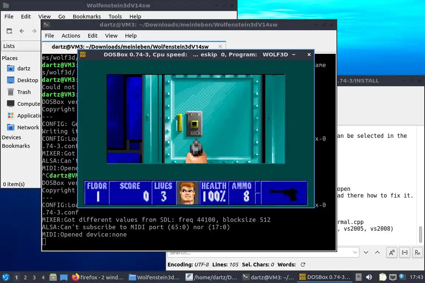
Task: Open the terminal Edit menu
Action: pos(93,36)
